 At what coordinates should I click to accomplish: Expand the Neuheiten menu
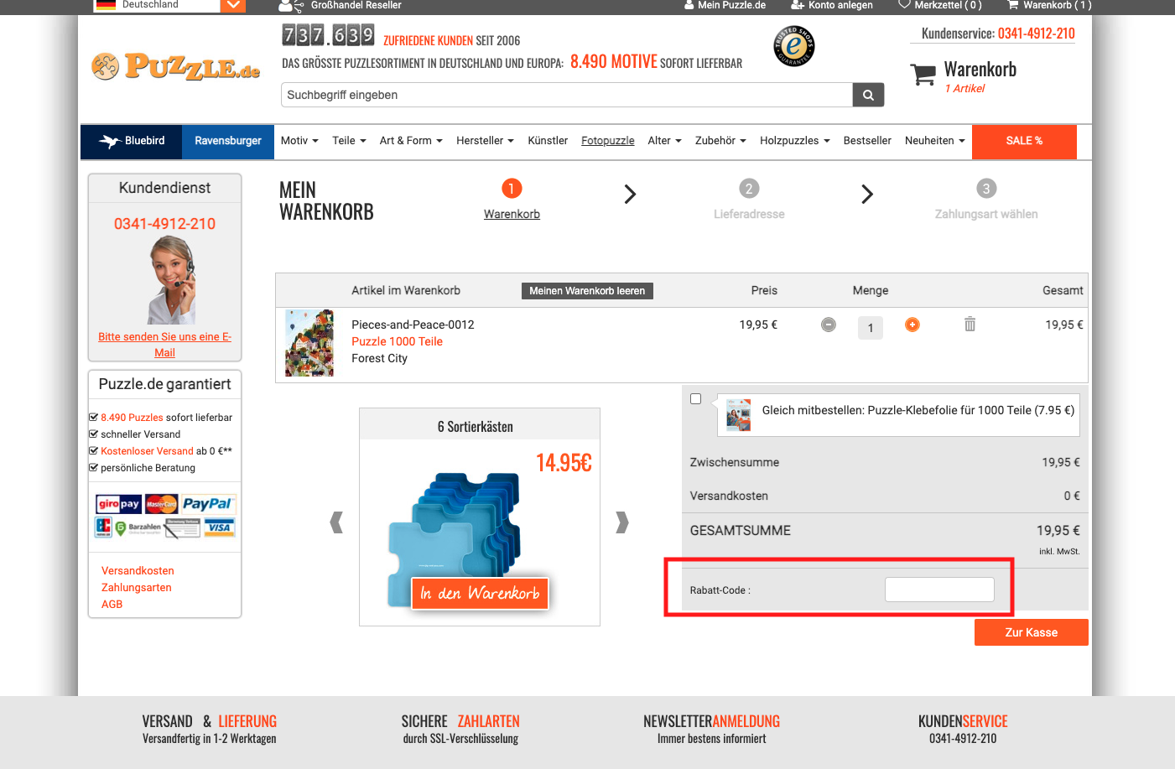click(935, 141)
